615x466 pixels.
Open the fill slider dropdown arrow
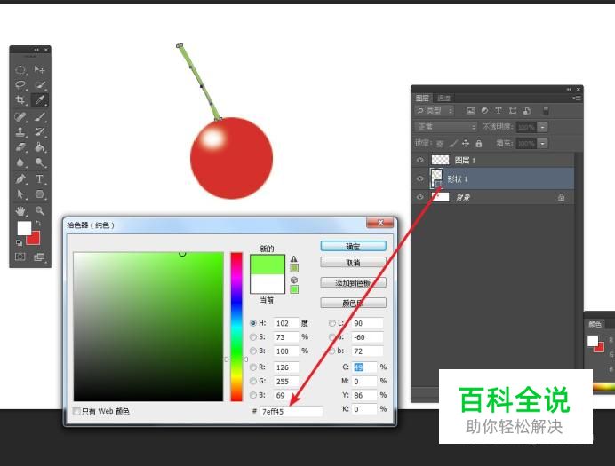[x=543, y=143]
